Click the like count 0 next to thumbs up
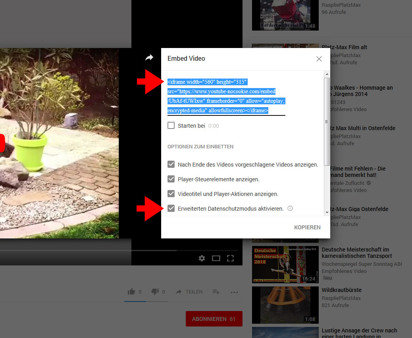 coord(140,292)
